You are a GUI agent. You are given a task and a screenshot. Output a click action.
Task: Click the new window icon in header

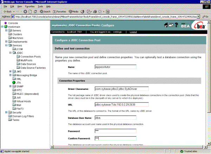coord(171,25)
